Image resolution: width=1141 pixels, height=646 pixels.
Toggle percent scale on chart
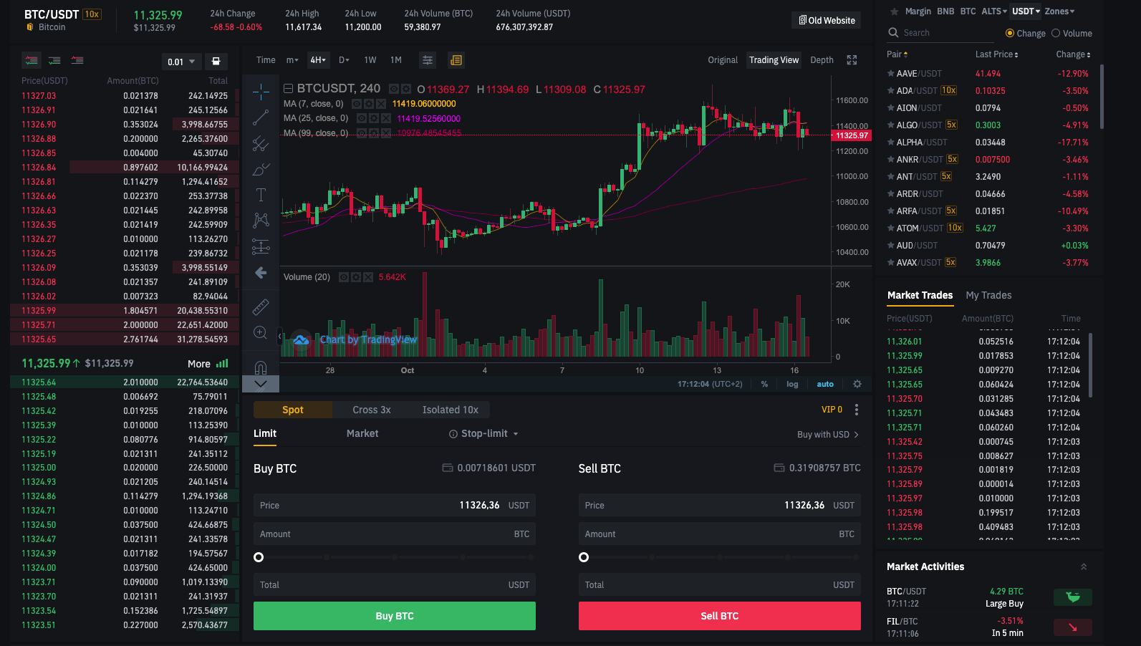click(x=764, y=385)
